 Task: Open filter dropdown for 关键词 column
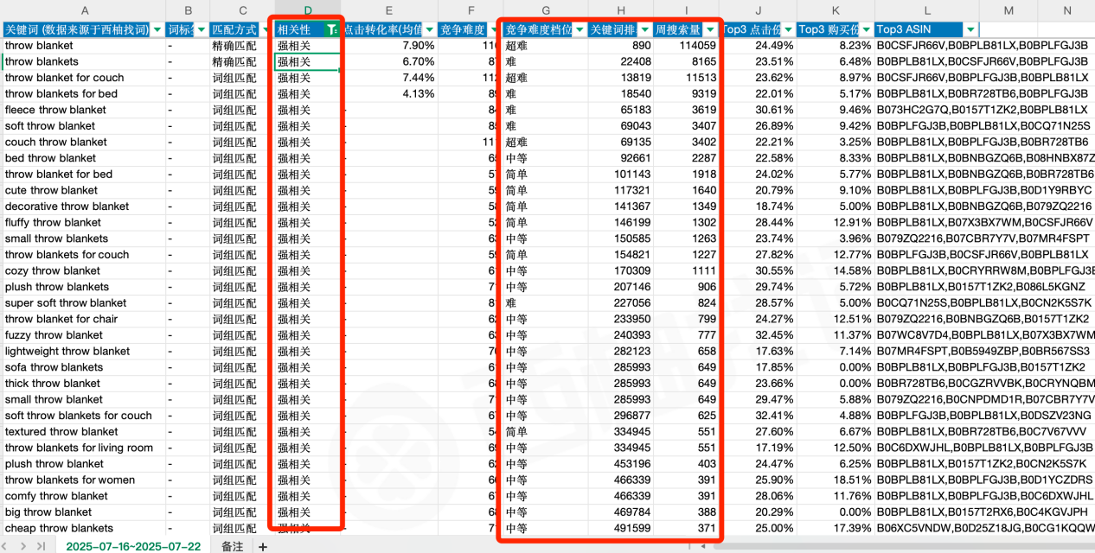click(157, 29)
